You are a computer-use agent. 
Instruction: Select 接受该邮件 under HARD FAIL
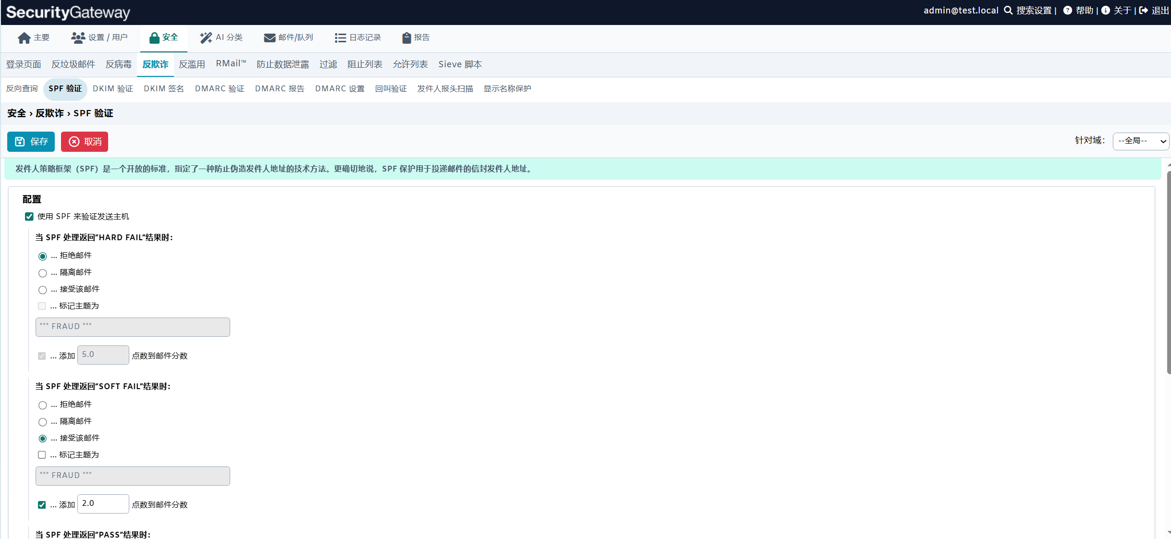[x=43, y=290]
